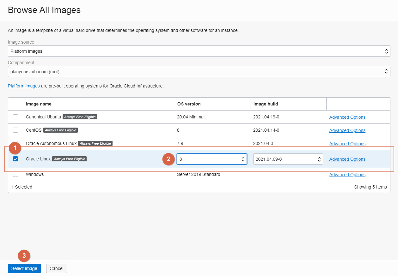
Task: Open the Platform images documentation link
Action: point(24,86)
